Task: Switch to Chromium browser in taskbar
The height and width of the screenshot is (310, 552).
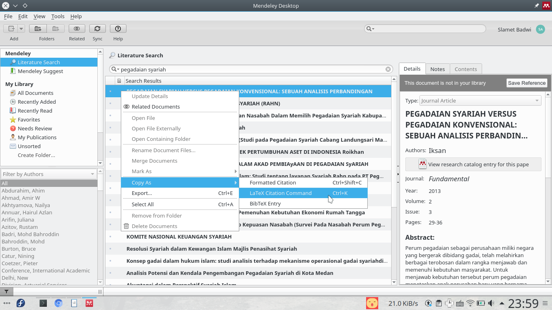Action: click(59, 303)
